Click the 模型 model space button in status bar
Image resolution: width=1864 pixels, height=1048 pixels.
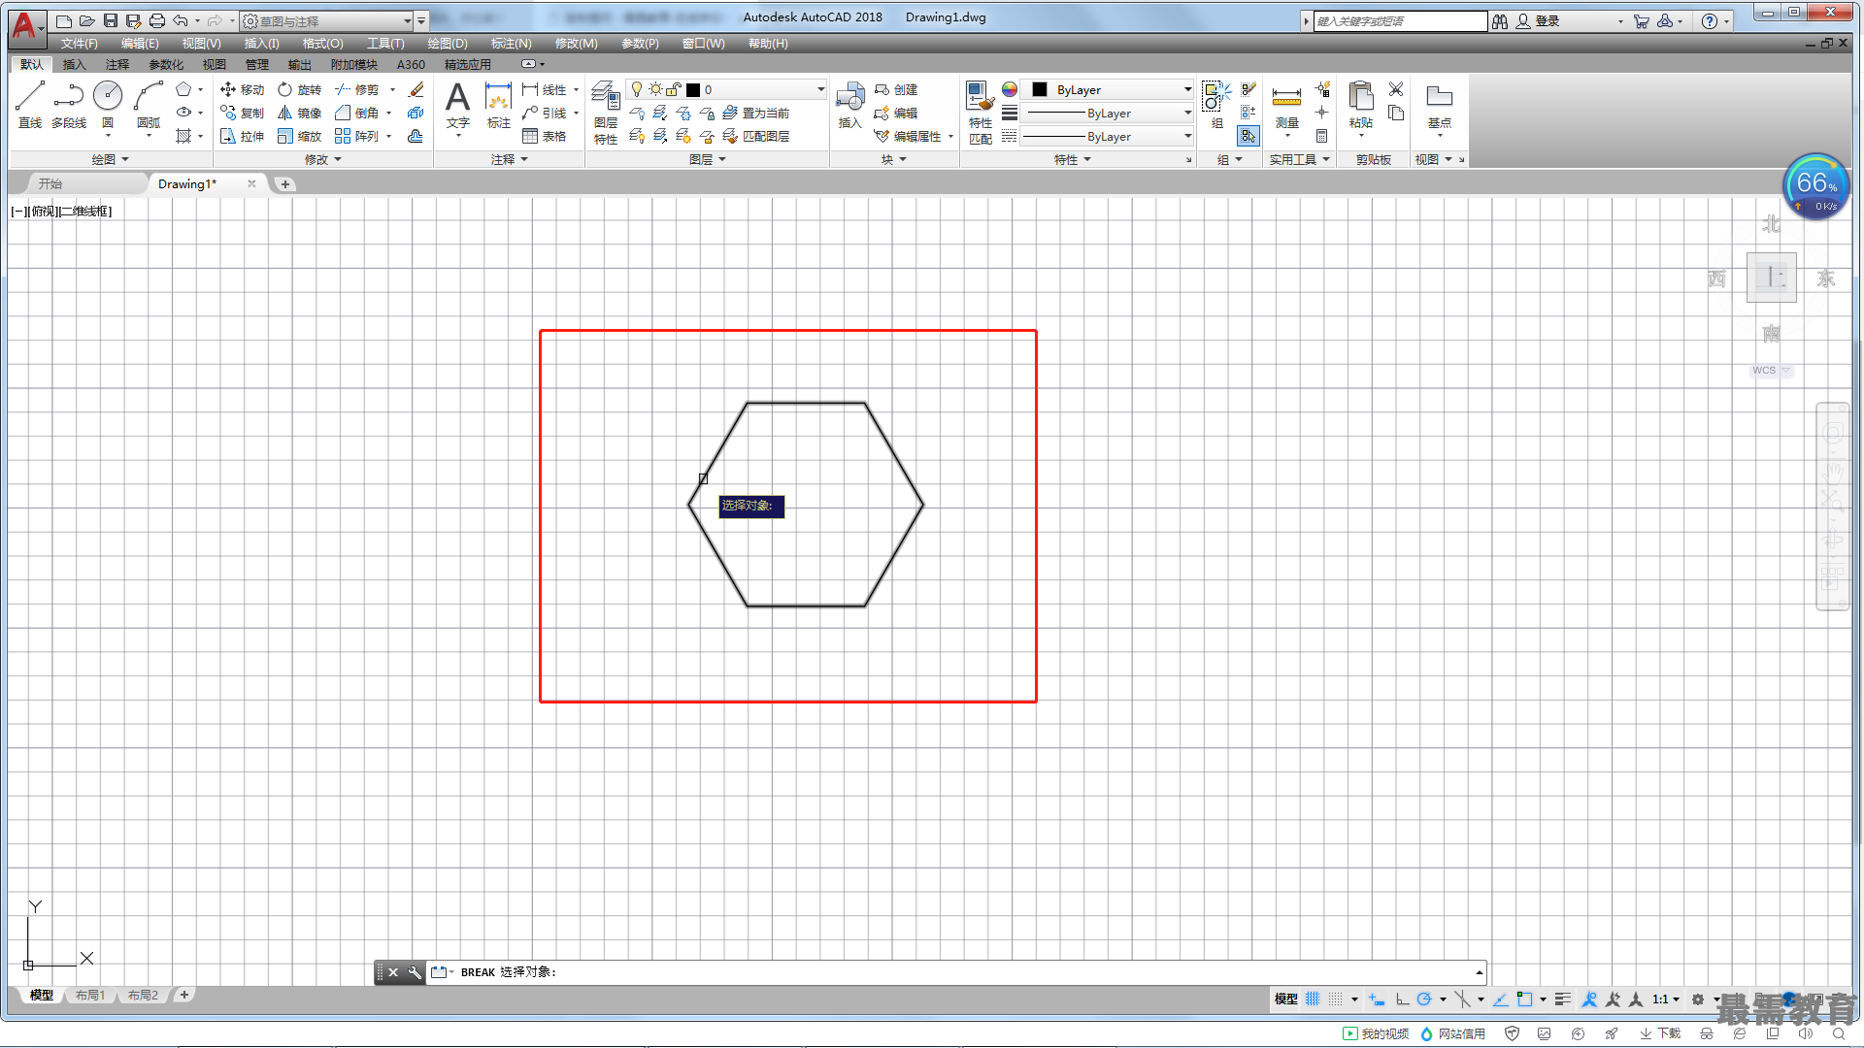pyautogui.click(x=1285, y=999)
